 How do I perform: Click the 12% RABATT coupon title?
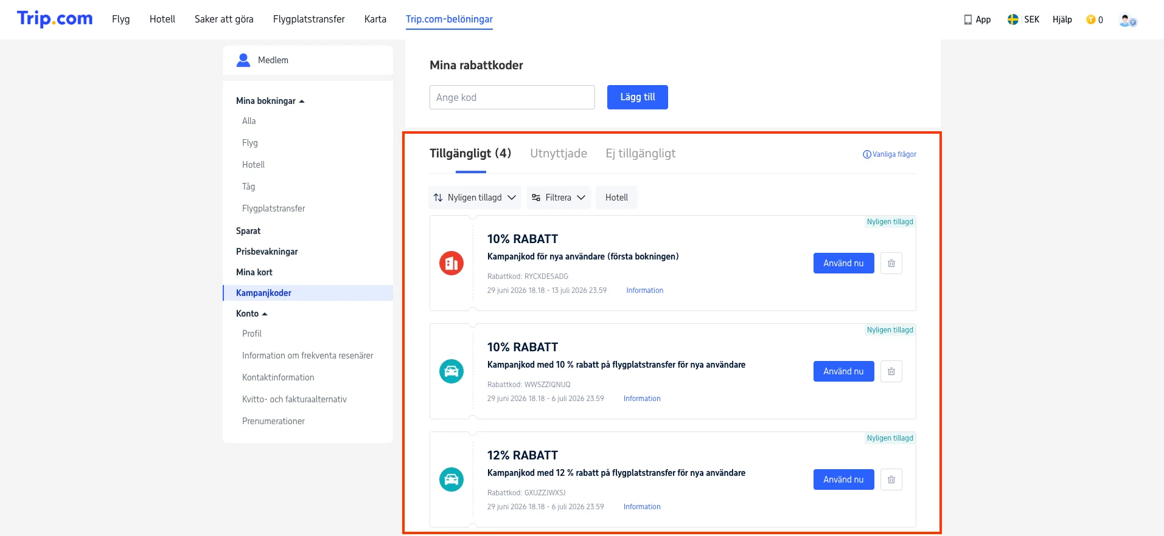pos(523,455)
